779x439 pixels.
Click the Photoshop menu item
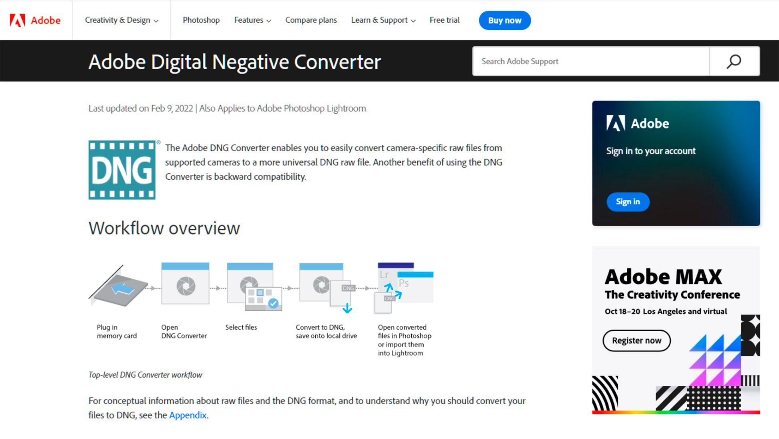coord(201,20)
